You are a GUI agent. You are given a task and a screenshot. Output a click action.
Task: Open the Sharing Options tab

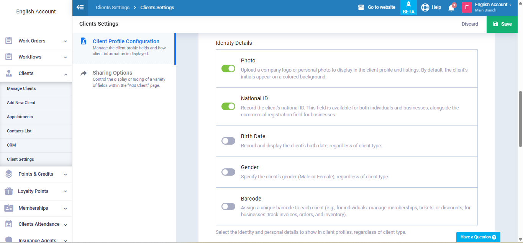[112, 73]
